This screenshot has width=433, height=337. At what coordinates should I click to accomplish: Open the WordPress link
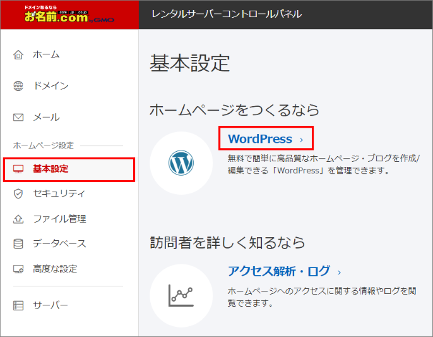260,138
